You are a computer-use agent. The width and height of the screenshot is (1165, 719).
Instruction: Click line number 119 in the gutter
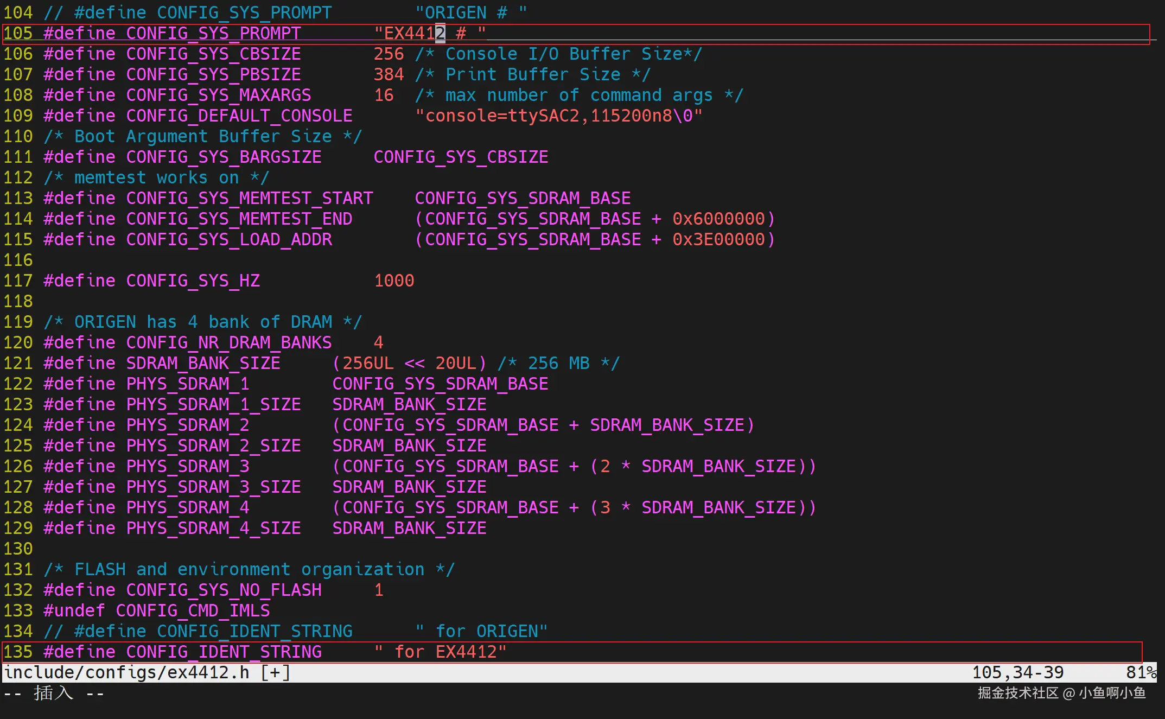(x=18, y=322)
